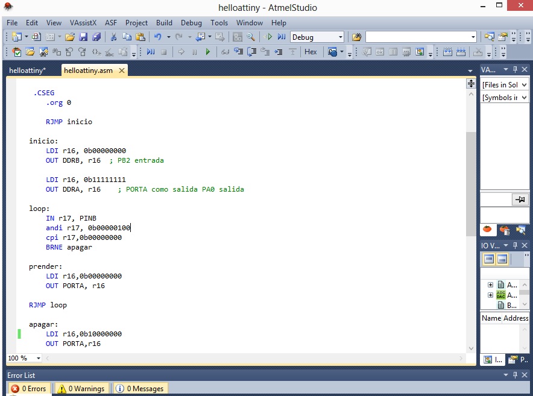This screenshot has height=396, width=533.
Task: Expand the ADC DAC tree node in IO View
Action: [x=490, y=295]
